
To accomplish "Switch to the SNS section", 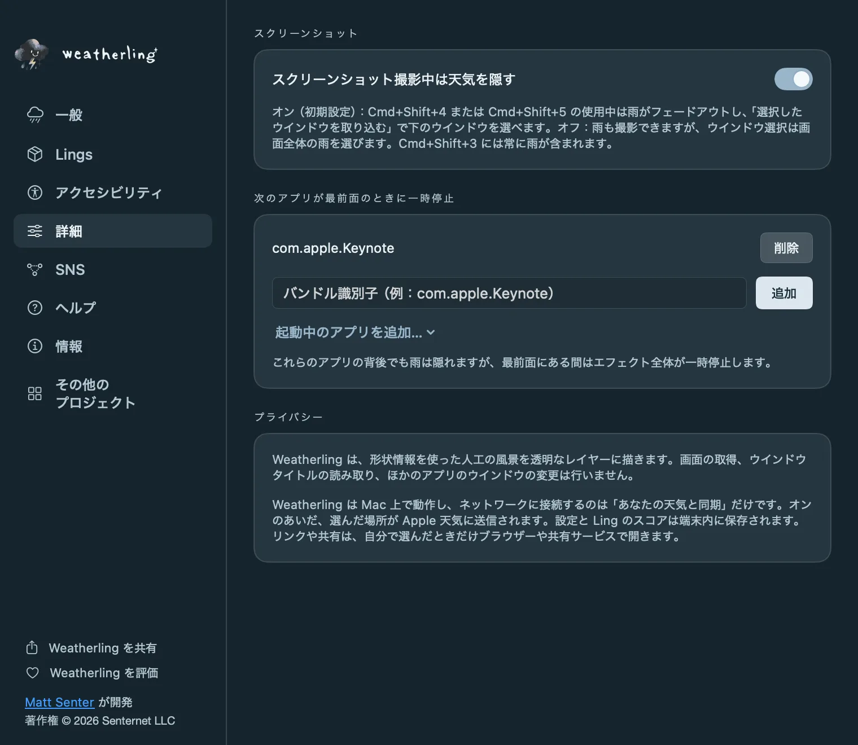I will [x=113, y=269].
